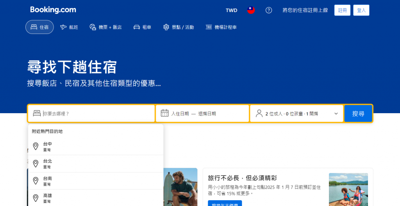The image size is (400, 206).
Task: Click the surfer man promo image
Action: pos(180,187)
